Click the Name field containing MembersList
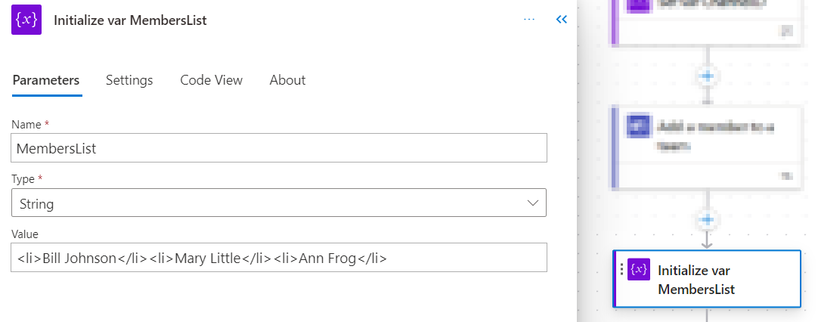 278,147
